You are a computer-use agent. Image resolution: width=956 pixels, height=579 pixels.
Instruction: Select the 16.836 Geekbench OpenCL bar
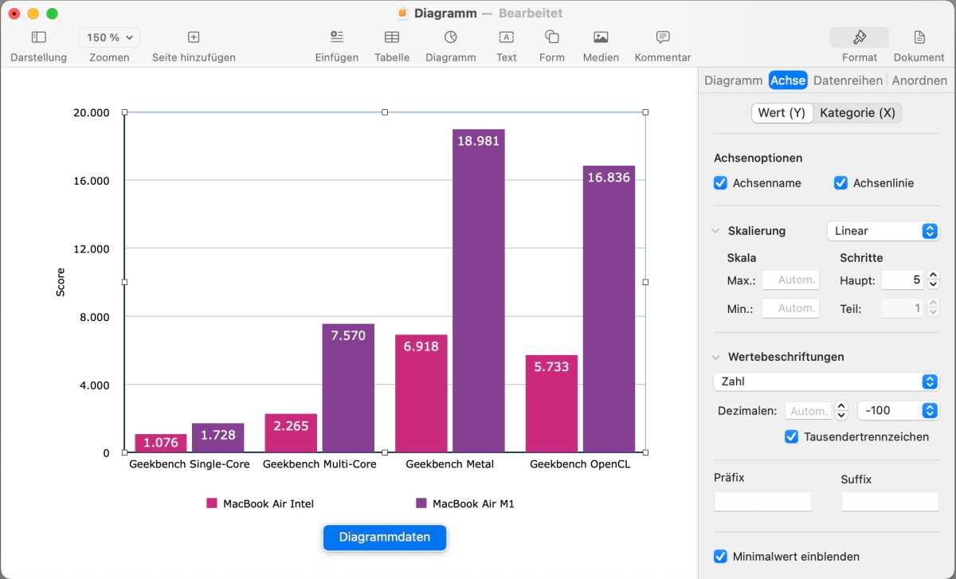click(x=609, y=309)
